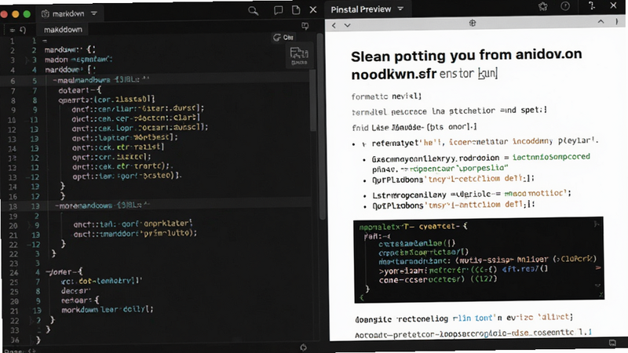This screenshot has width=628, height=353.
Task: Click the minimap thumbnail icon in the editor
Action: [x=299, y=56]
